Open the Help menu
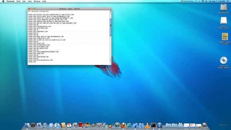Screen dimensions: 231x130 point(44,1)
